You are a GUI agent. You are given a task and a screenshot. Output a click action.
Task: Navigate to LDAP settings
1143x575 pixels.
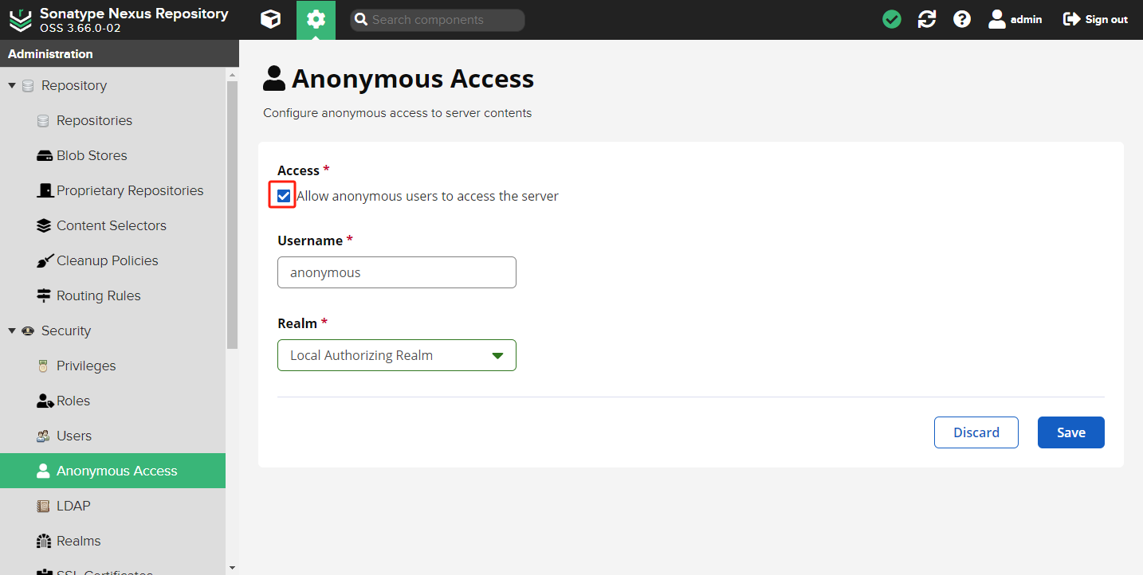[x=73, y=506]
